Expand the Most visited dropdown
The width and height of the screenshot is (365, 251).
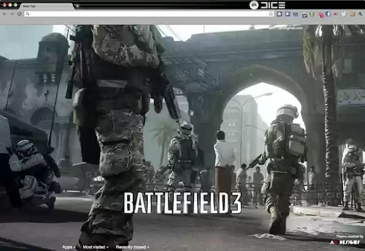point(95,247)
